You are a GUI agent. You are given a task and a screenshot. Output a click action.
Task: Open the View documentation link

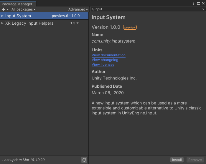coord(108,55)
